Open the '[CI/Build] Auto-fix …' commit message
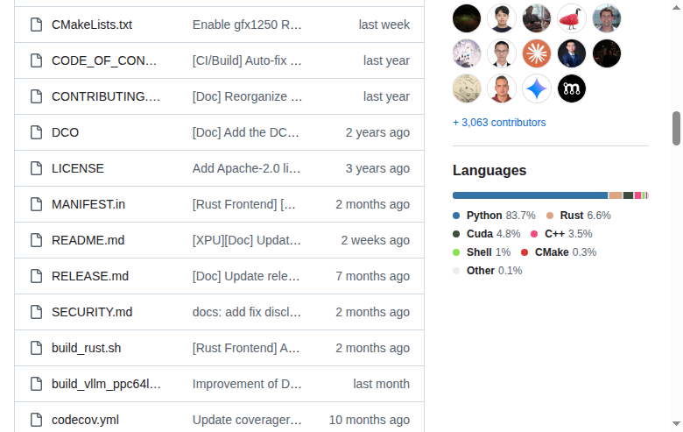The height and width of the screenshot is (432, 683). [x=247, y=60]
